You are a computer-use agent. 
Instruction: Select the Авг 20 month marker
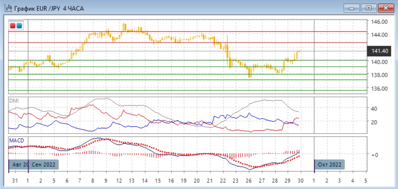coord(18,164)
